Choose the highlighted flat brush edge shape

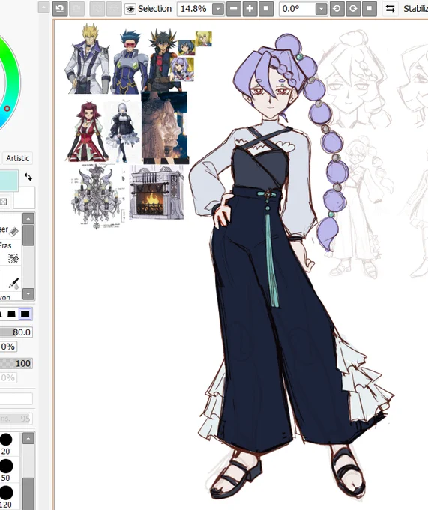(25, 313)
